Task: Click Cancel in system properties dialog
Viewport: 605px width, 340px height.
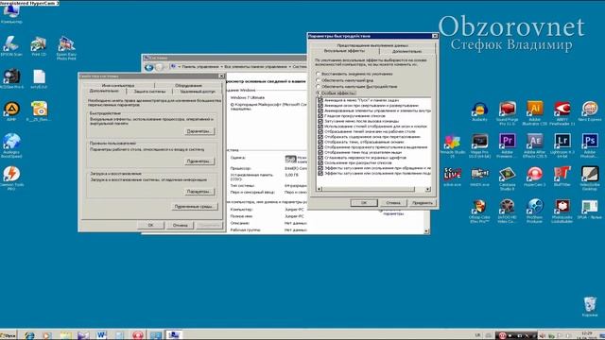Action: coord(181,225)
